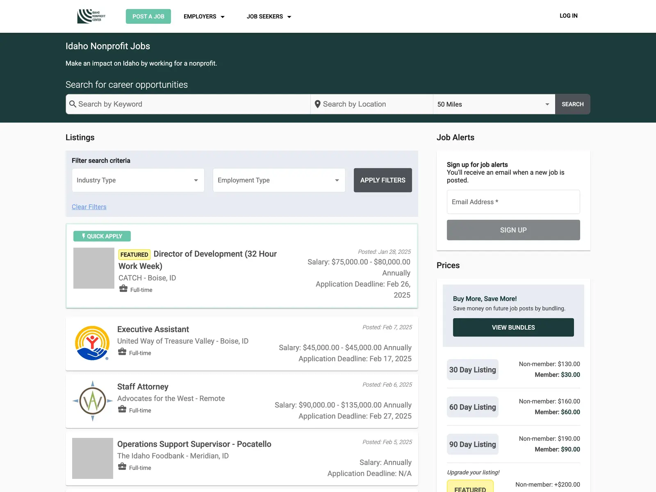Click the Advocates for the West logo

tap(93, 401)
